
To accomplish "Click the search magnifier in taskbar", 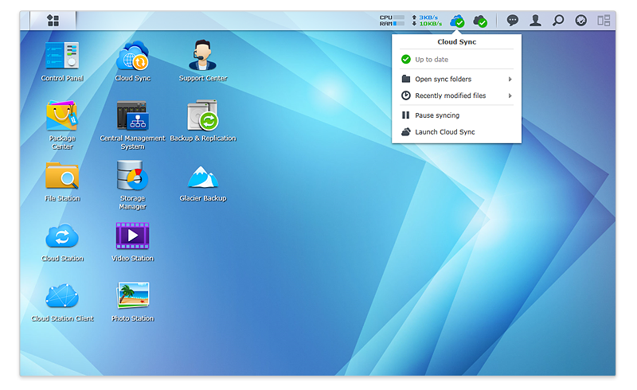I will tap(558, 21).
